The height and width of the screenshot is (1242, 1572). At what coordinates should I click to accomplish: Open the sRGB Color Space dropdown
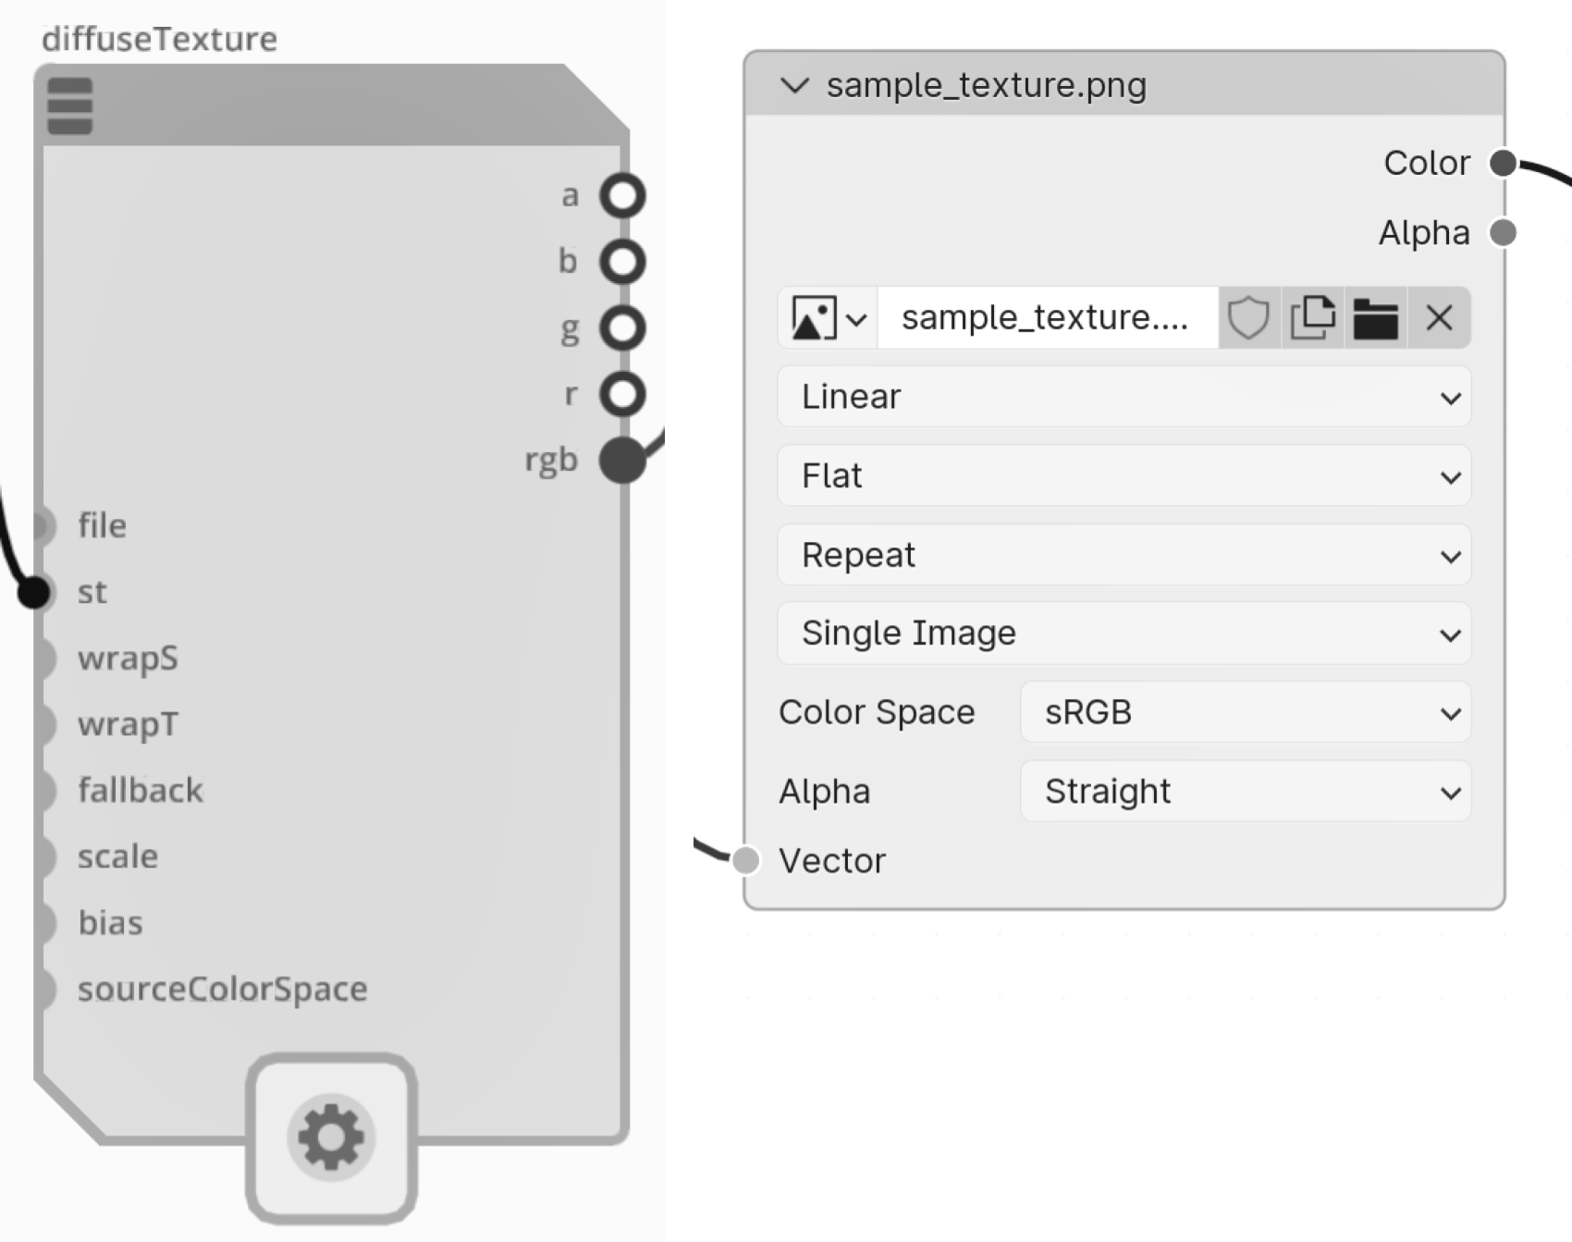click(x=1243, y=712)
